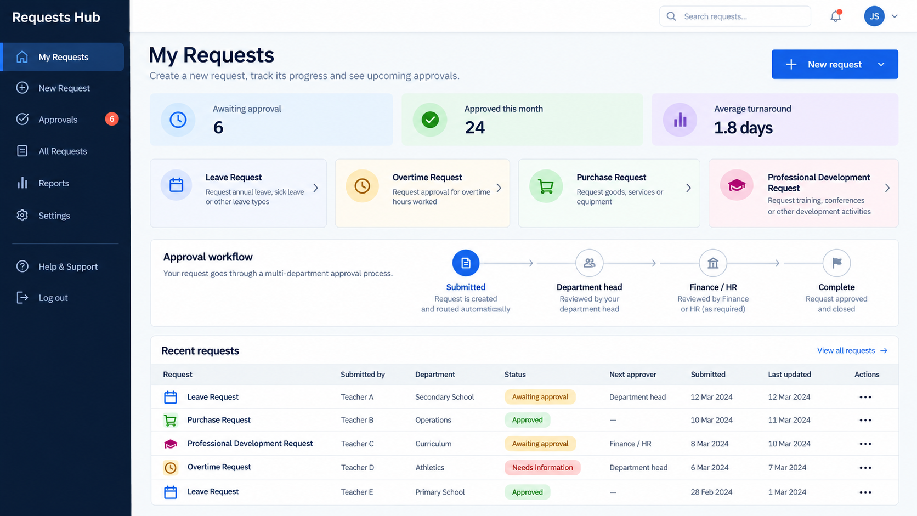917x516 pixels.
Task: Open the Leave Request card chevron
Action: [315, 188]
